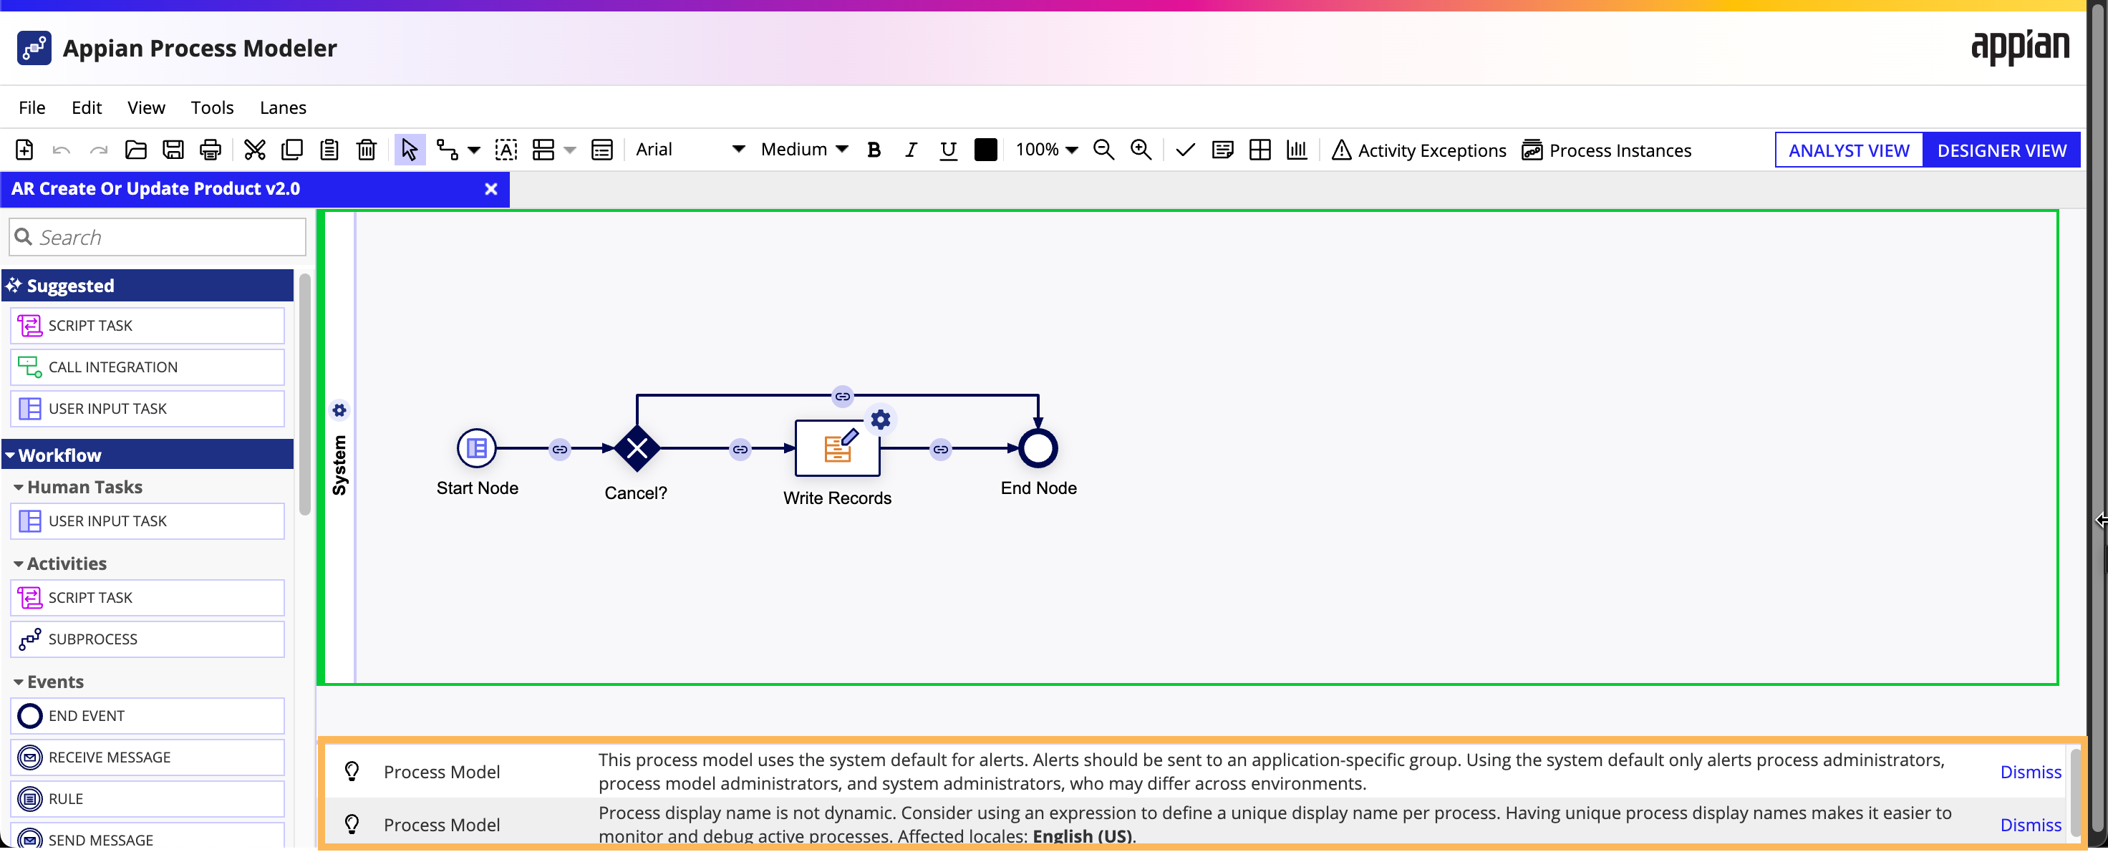Toggle Italic text formatting

tap(911, 150)
